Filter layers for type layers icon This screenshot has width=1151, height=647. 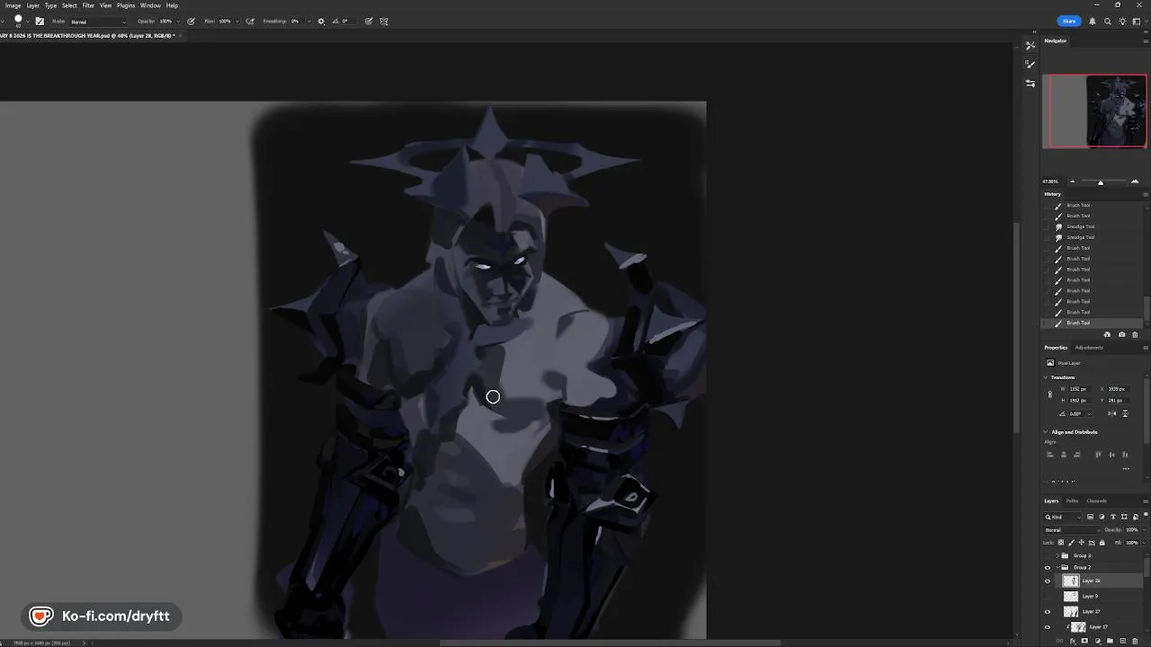1113,517
